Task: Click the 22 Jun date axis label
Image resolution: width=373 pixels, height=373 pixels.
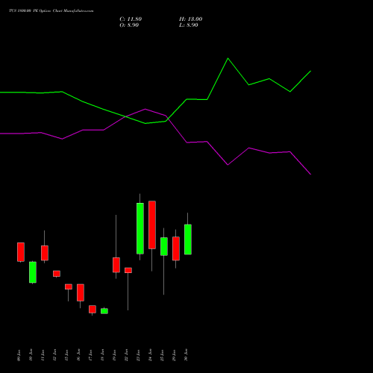Action: click(127, 355)
